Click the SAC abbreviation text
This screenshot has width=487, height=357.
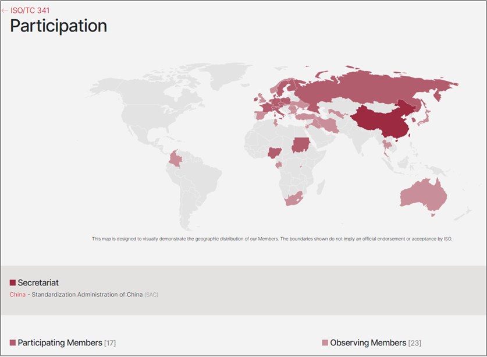(151, 295)
